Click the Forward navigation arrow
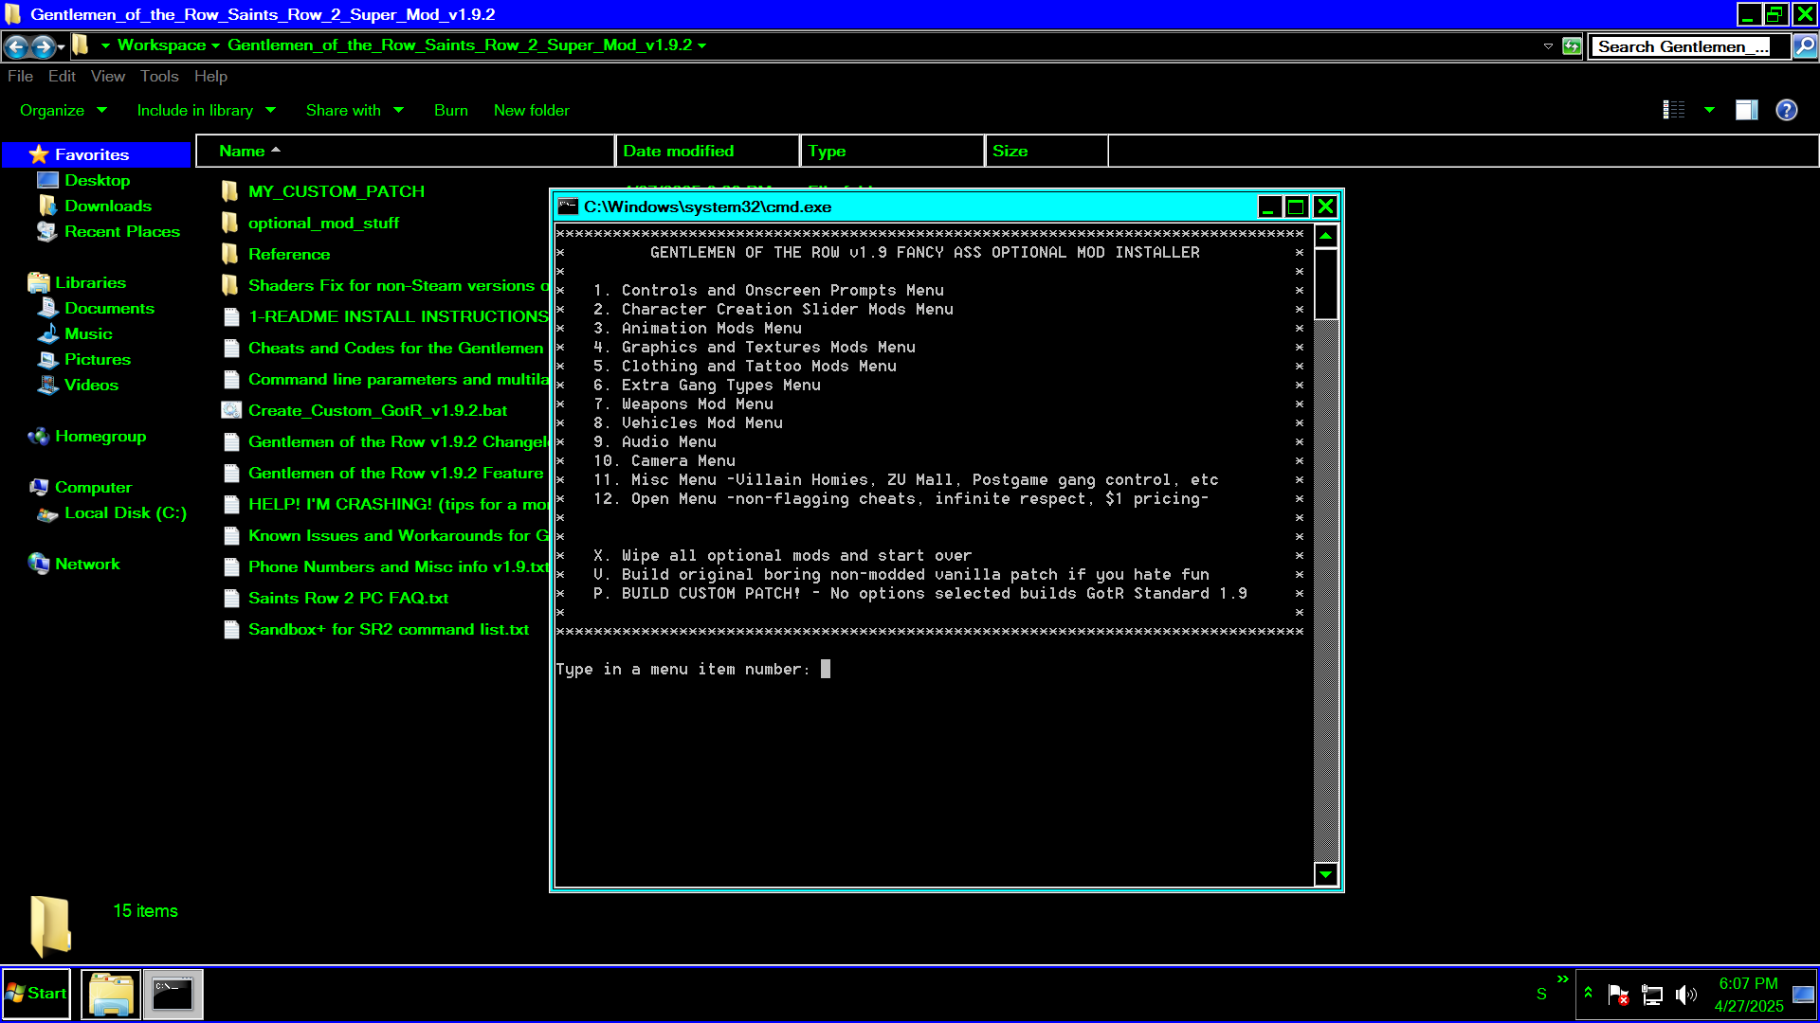Screen dimensions: 1820x1023 coord(43,45)
